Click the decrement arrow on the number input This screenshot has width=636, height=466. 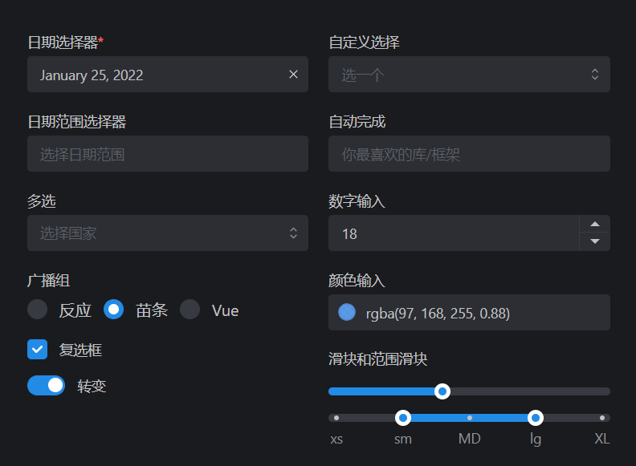tap(594, 241)
